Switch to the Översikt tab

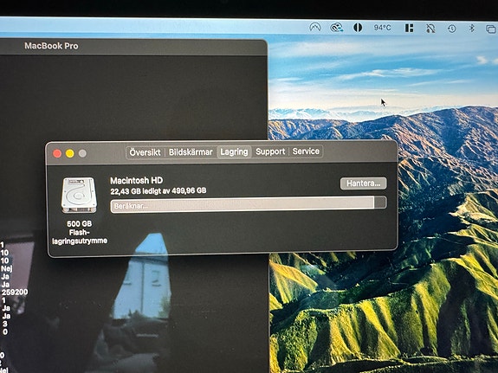145,152
